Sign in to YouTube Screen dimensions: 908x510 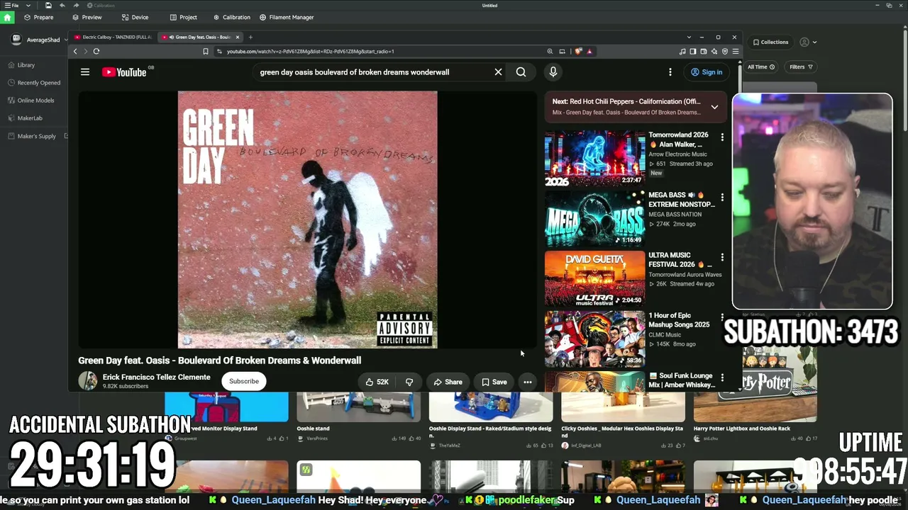707,72
